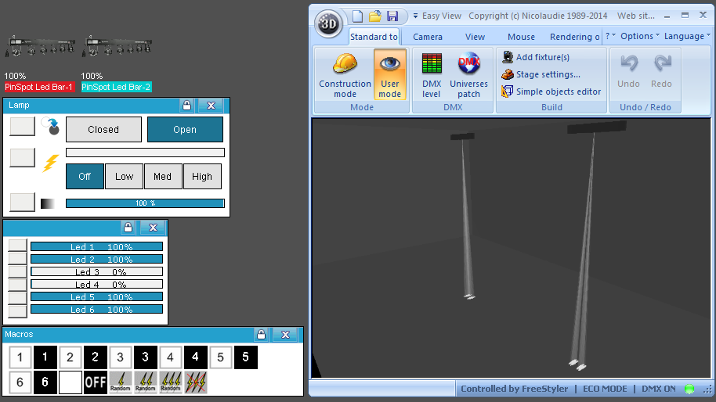This screenshot has height=402, width=716.
Task: Set strobe speed to High
Action: (x=202, y=177)
